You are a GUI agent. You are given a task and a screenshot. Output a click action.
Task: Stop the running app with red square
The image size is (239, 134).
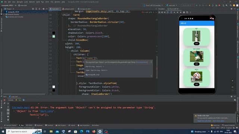click(x=219, y=5)
